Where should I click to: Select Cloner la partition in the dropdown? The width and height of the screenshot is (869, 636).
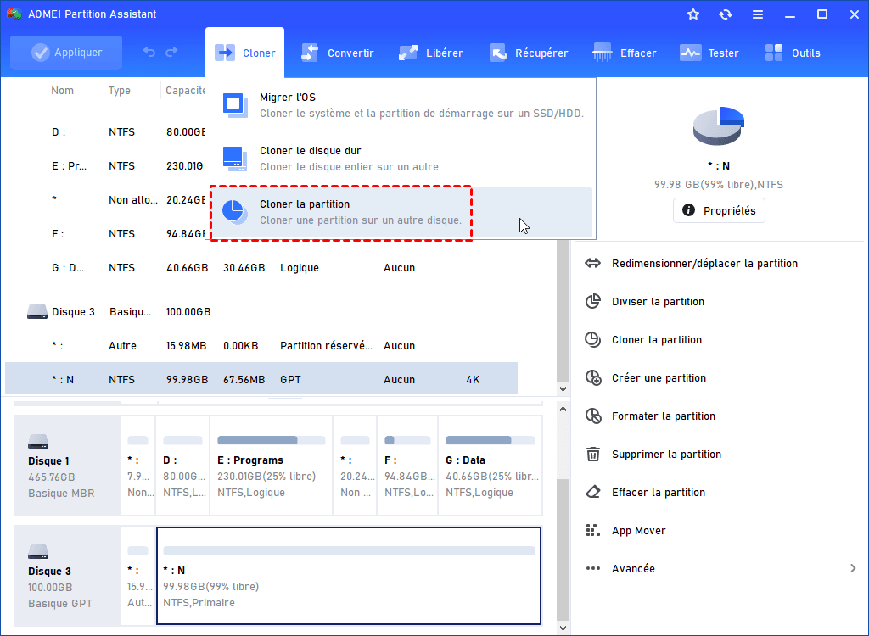(x=401, y=212)
